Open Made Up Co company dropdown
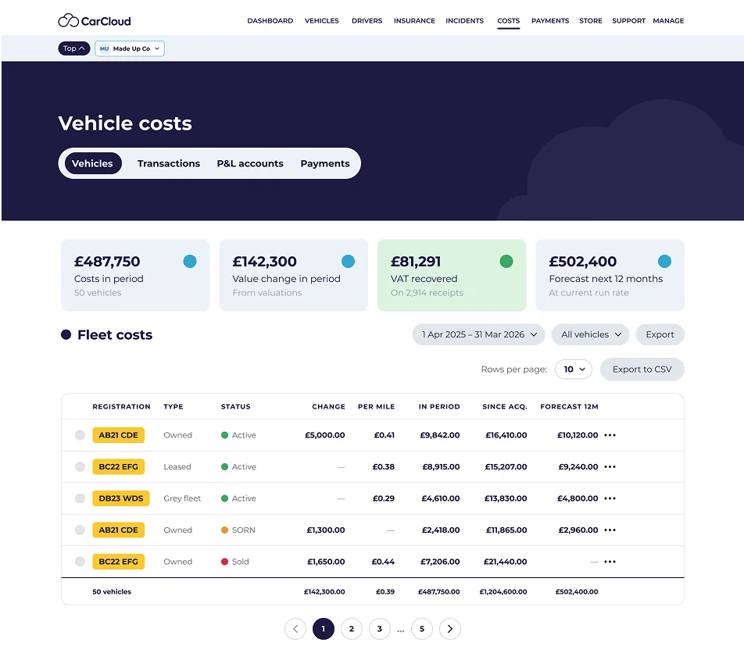 tap(130, 48)
